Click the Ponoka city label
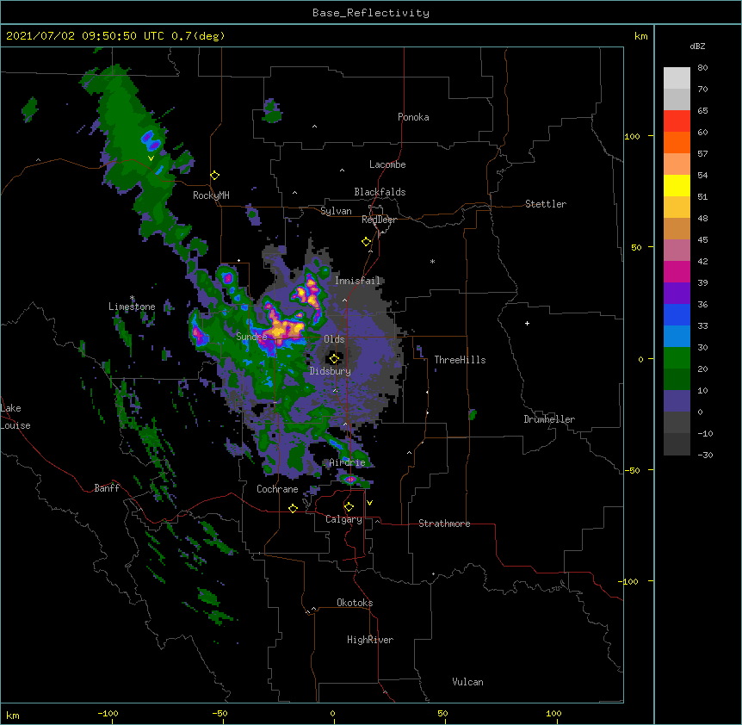The height and width of the screenshot is (725, 742). click(413, 117)
